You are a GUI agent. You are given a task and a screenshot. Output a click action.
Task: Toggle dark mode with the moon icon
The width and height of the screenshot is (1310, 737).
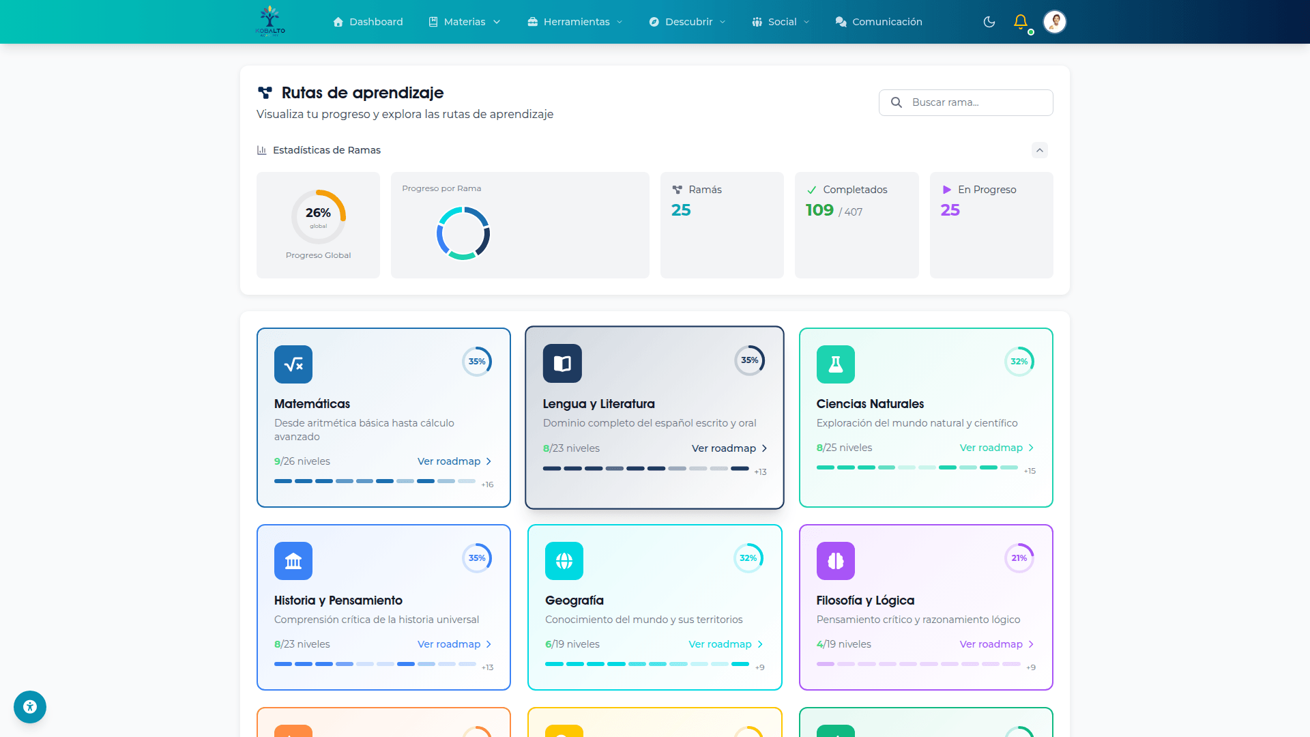989,22
